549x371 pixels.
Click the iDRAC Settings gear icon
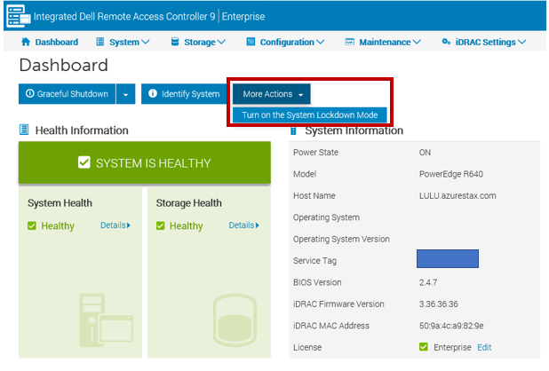446,42
